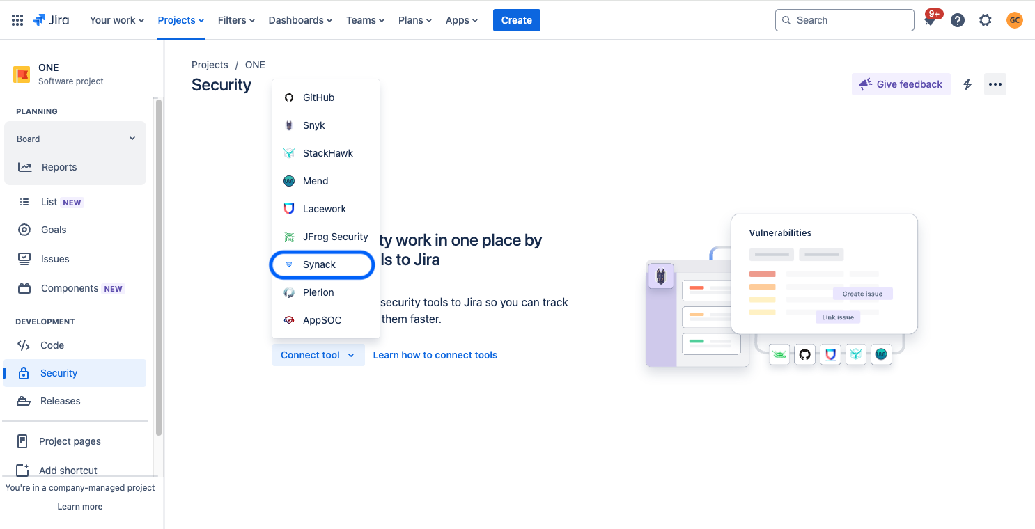Open Jira settings gear
Screen dimensions: 1035x529
coord(985,19)
